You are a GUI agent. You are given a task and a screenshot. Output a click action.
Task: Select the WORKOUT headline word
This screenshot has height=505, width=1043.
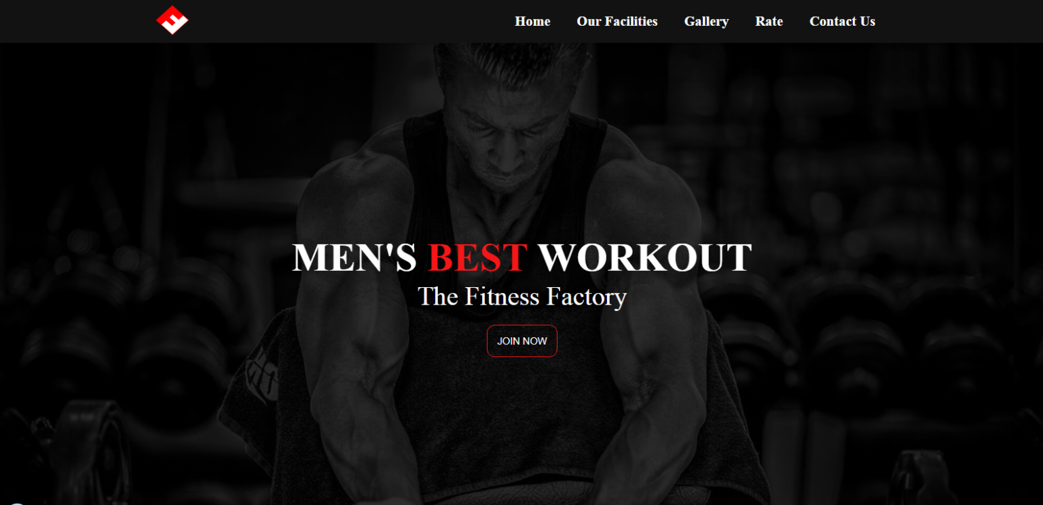tap(645, 258)
